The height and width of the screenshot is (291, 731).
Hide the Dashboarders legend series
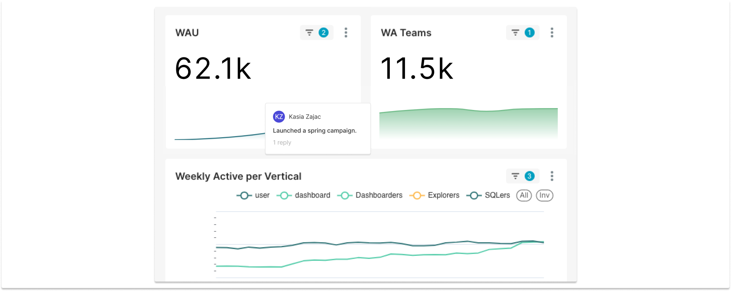tap(370, 195)
